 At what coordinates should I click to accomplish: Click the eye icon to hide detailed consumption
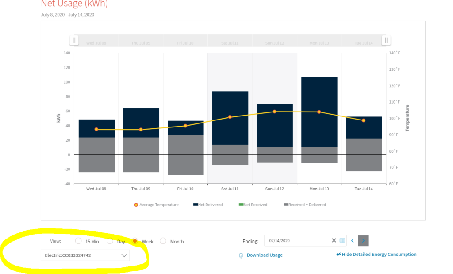tap(338, 255)
